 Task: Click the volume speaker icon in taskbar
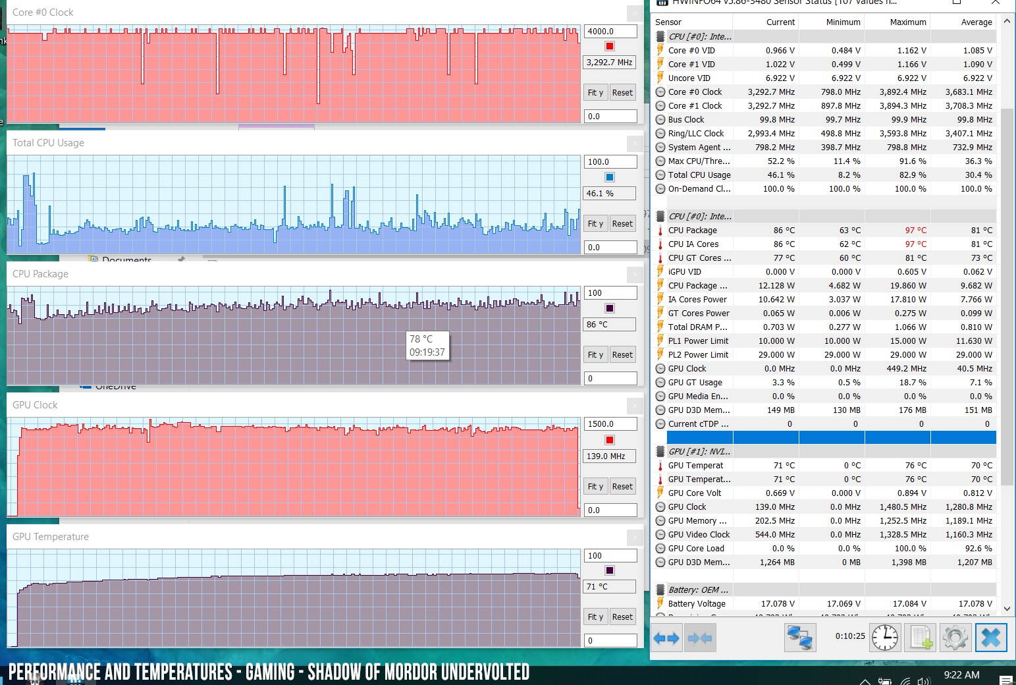[x=923, y=681]
